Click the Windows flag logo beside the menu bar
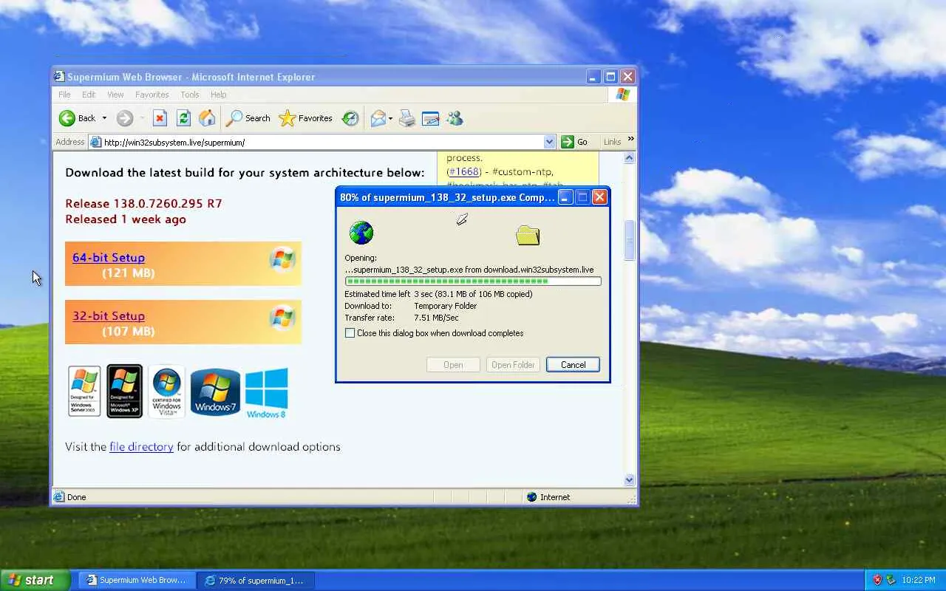Image resolution: width=946 pixels, height=591 pixels. pyautogui.click(x=622, y=95)
